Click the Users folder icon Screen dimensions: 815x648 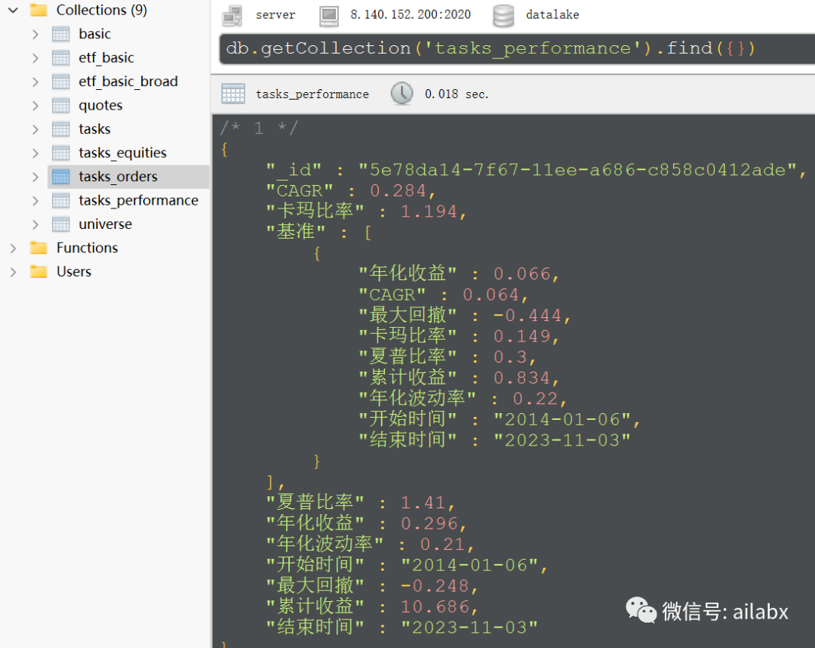click(38, 272)
